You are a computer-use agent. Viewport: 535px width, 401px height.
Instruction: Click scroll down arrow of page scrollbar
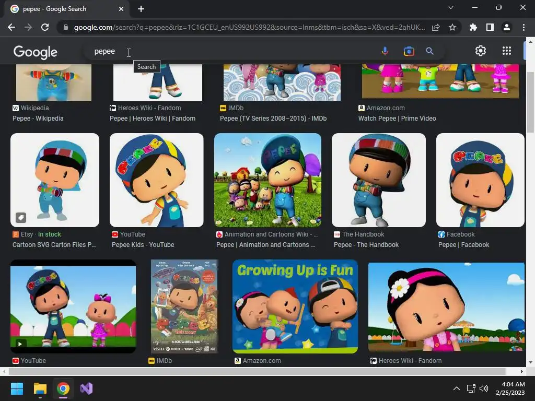pos(530,362)
